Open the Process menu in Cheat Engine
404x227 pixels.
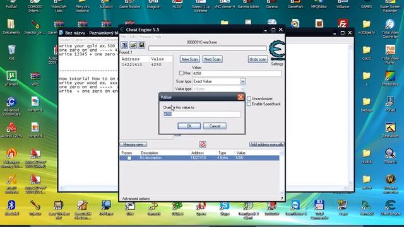[x=145, y=37]
